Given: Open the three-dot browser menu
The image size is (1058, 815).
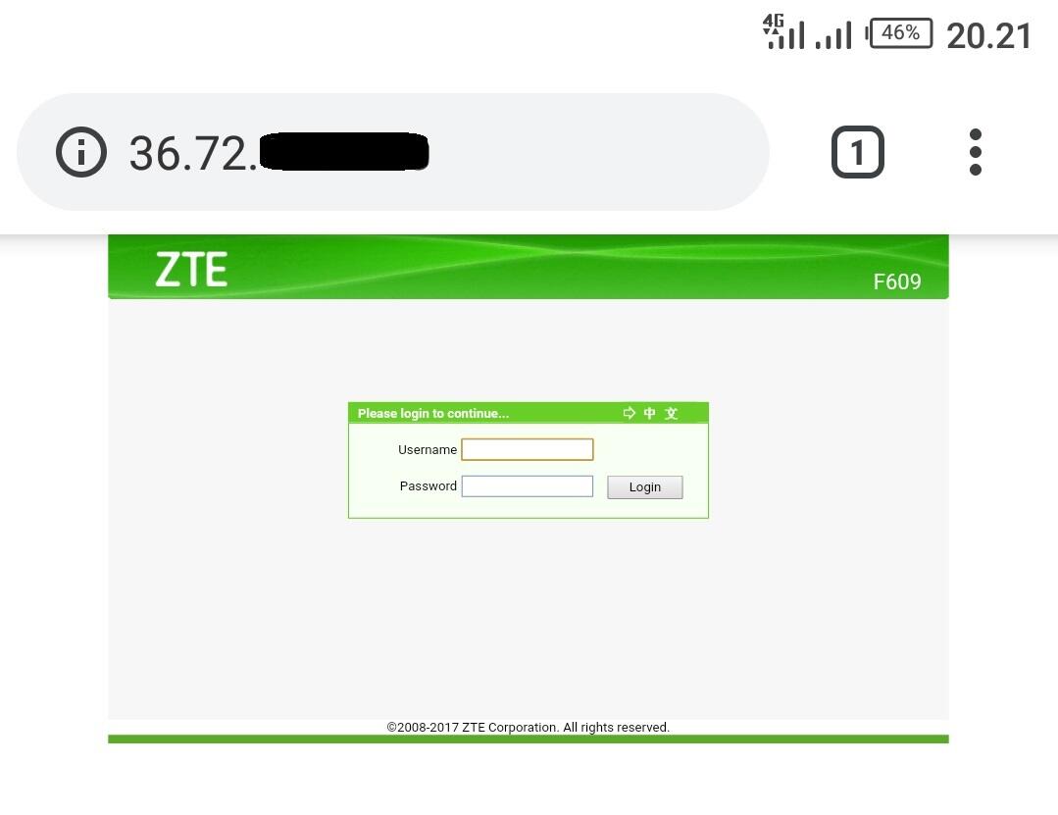Looking at the screenshot, I should [975, 152].
